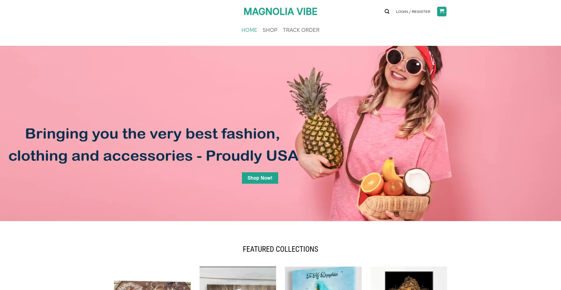Open the black and gold artwork thumbnail
Screen dimensions: 561x290
point(408,278)
